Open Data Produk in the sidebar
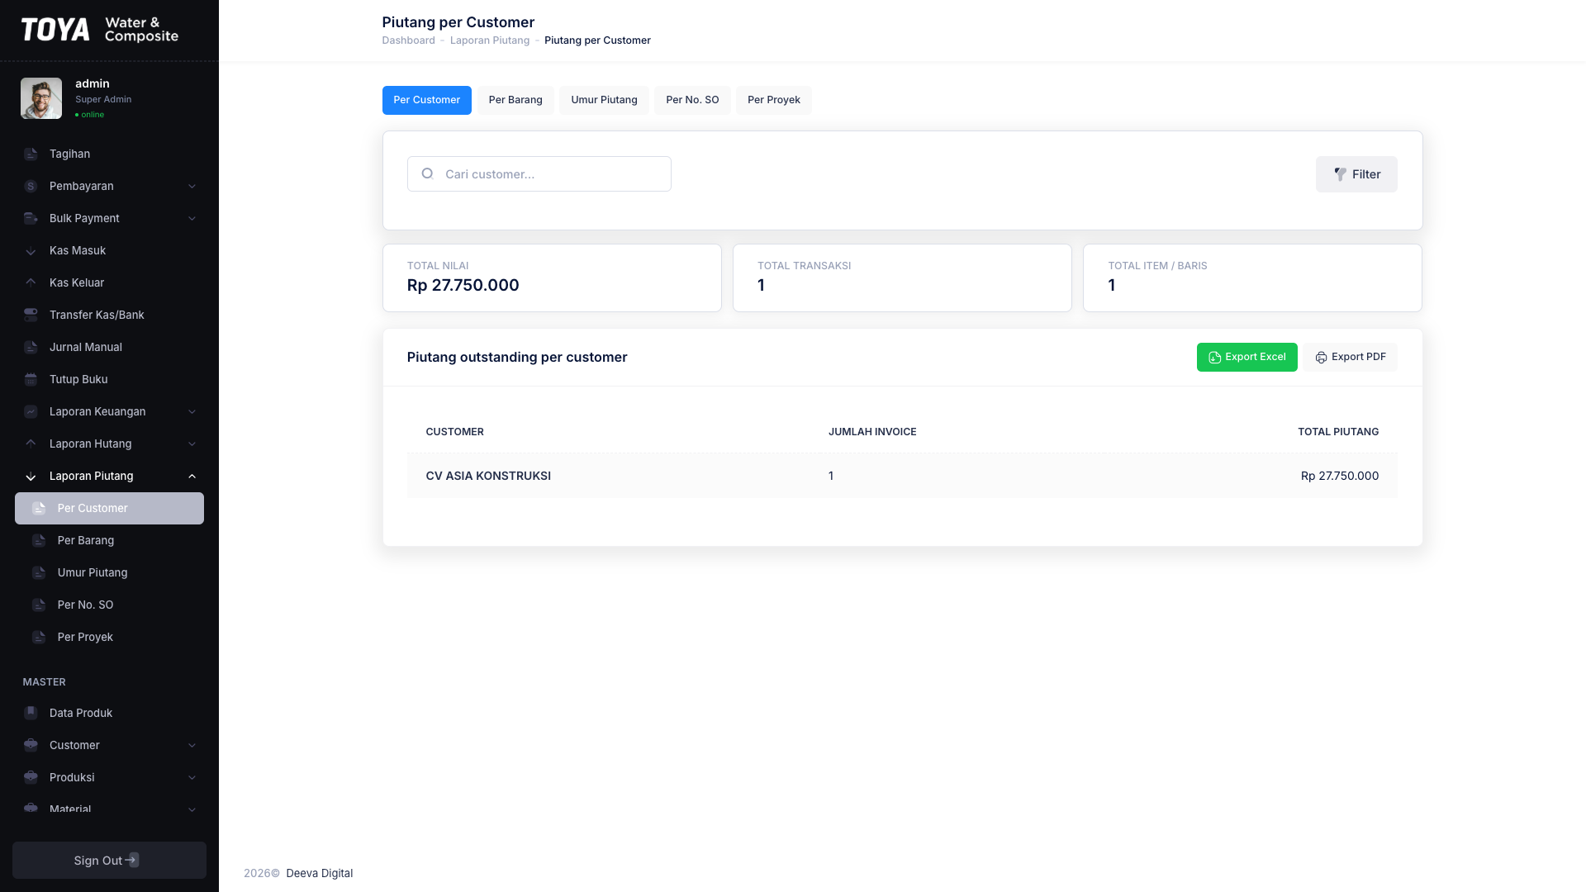The height and width of the screenshot is (892, 1586). [109, 713]
